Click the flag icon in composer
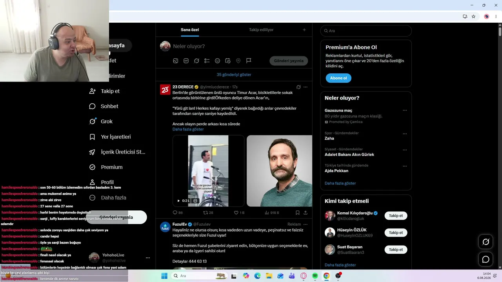This screenshot has height=282, width=502. point(249,61)
